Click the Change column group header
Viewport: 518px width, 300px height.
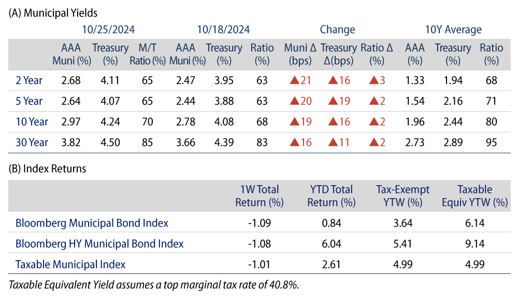pyautogui.click(x=337, y=29)
